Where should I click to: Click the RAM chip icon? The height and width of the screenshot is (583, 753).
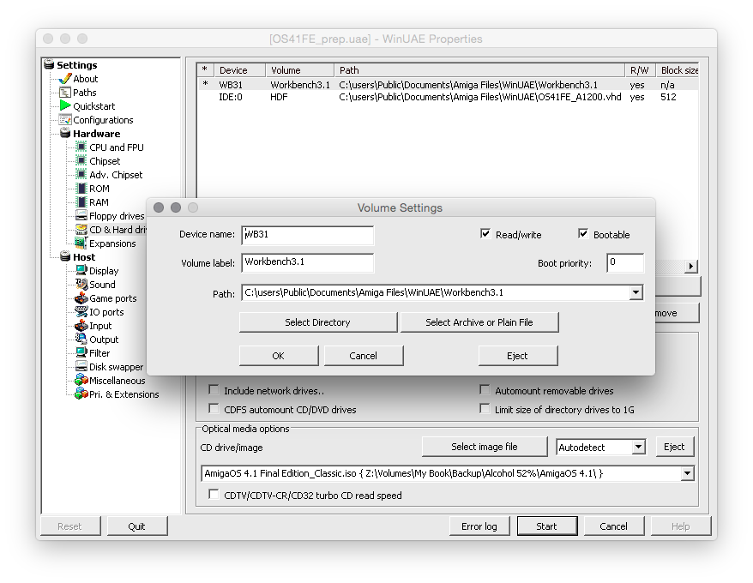point(81,202)
